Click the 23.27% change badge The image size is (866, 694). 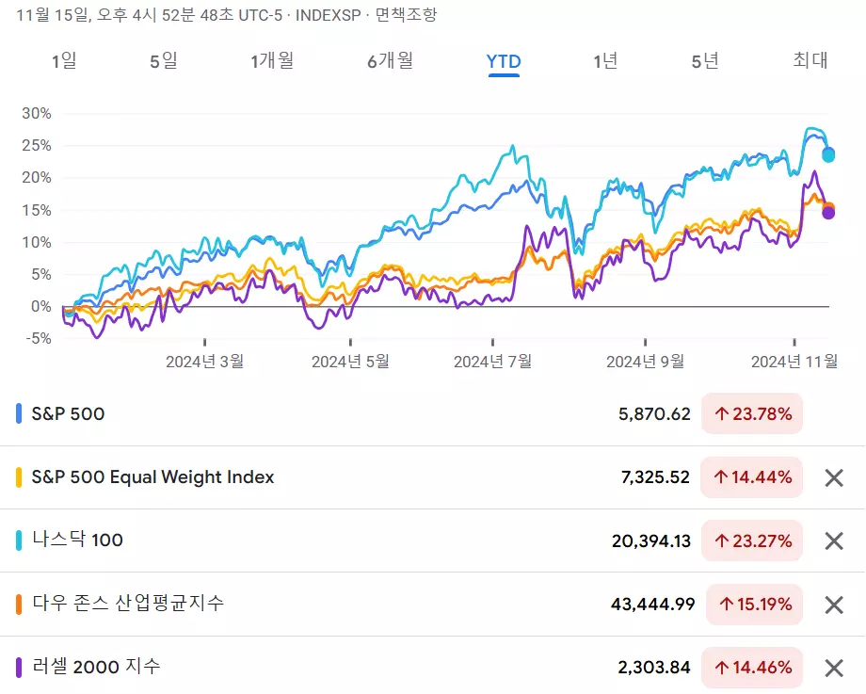[x=752, y=541]
